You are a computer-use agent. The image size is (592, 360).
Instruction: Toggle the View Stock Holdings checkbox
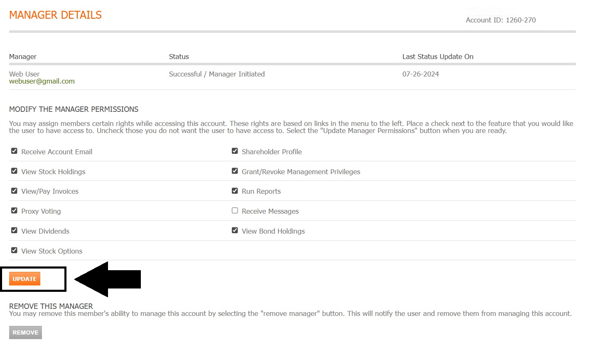click(14, 171)
